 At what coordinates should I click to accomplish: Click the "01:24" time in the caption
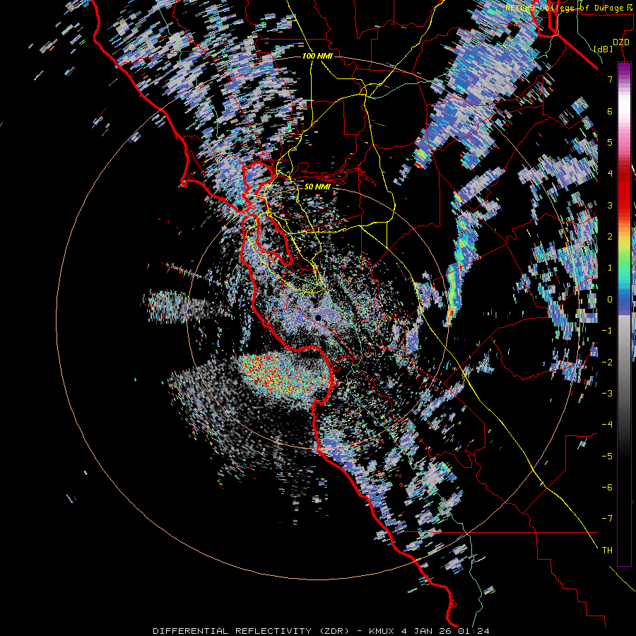[x=473, y=631]
